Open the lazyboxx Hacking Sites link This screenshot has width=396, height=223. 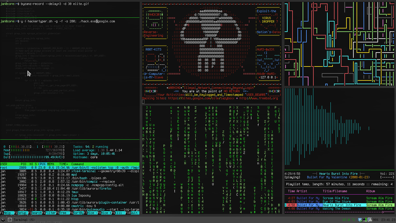coord(201,98)
